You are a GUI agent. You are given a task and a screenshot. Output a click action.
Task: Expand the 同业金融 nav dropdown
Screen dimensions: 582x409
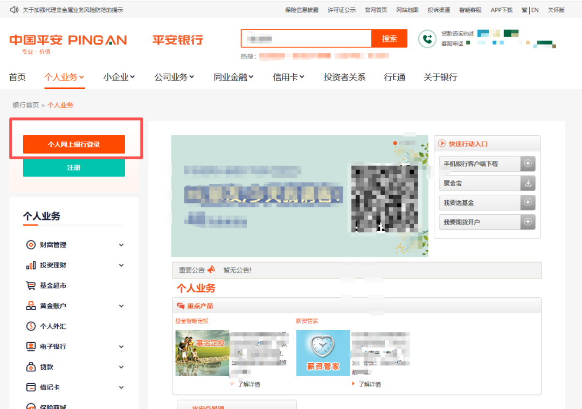coord(251,77)
